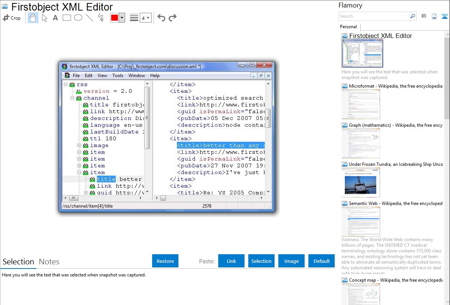This screenshot has width=450, height=305.
Task: Open the Graph (mathematics) - Wikipedia snapshot title
Action: pyautogui.click(x=396, y=125)
